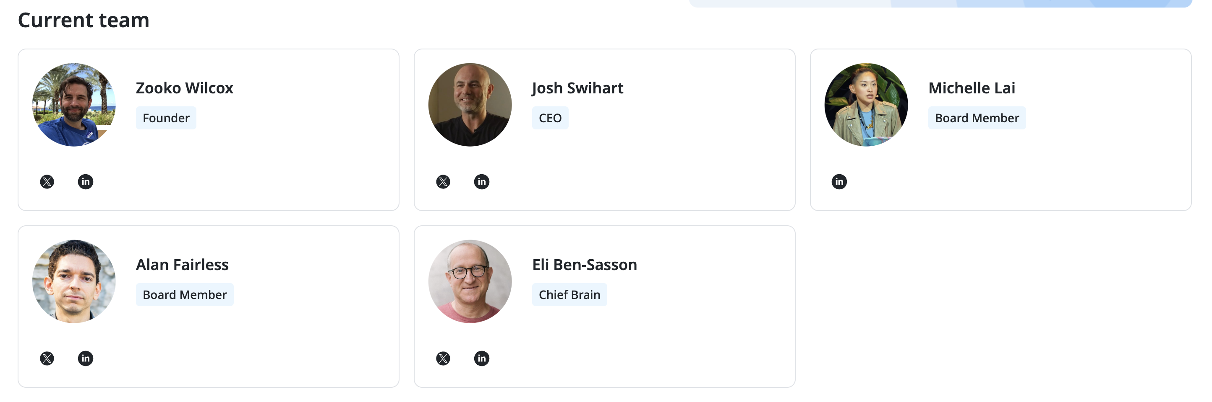Click the Chief Brain role tag
This screenshot has height=402, width=1212.
[569, 294]
